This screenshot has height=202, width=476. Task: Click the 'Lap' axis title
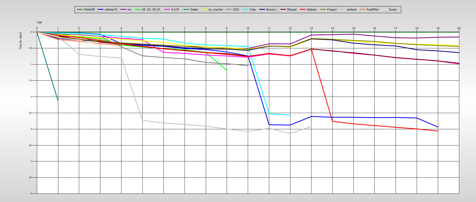pos(39,22)
